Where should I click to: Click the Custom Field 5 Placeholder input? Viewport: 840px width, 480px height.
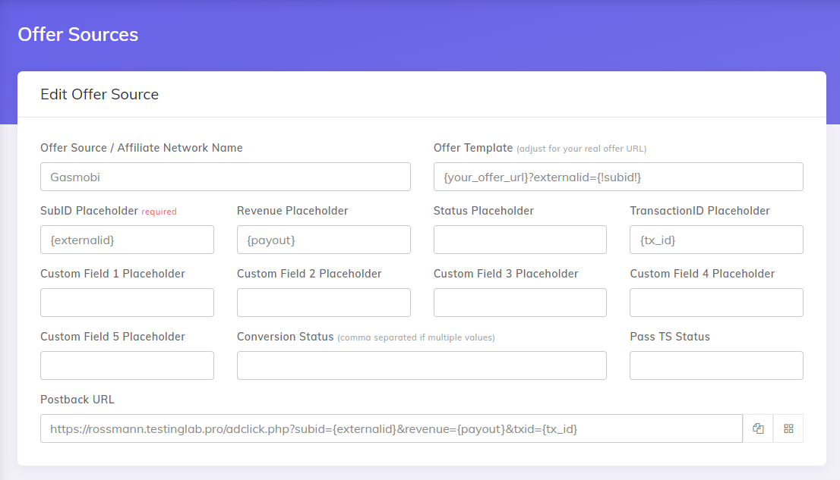point(127,365)
